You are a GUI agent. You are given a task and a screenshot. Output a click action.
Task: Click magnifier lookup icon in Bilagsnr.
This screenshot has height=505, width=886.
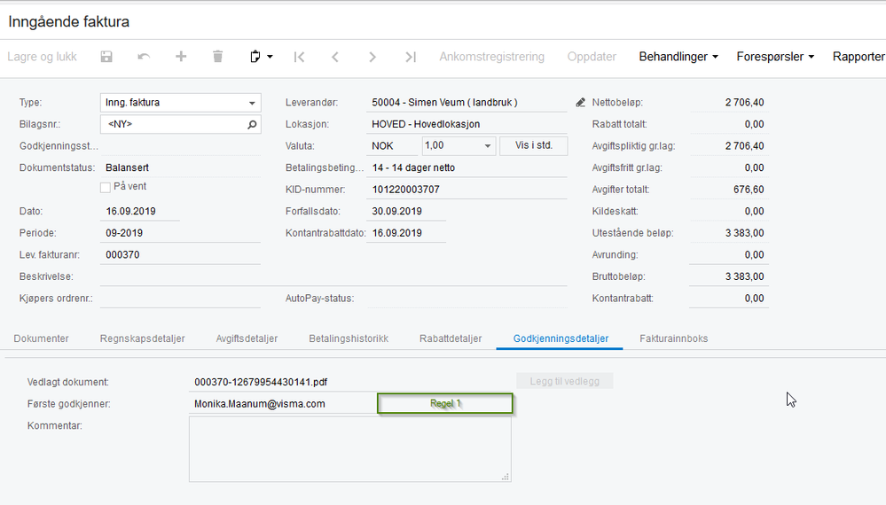pyautogui.click(x=252, y=124)
